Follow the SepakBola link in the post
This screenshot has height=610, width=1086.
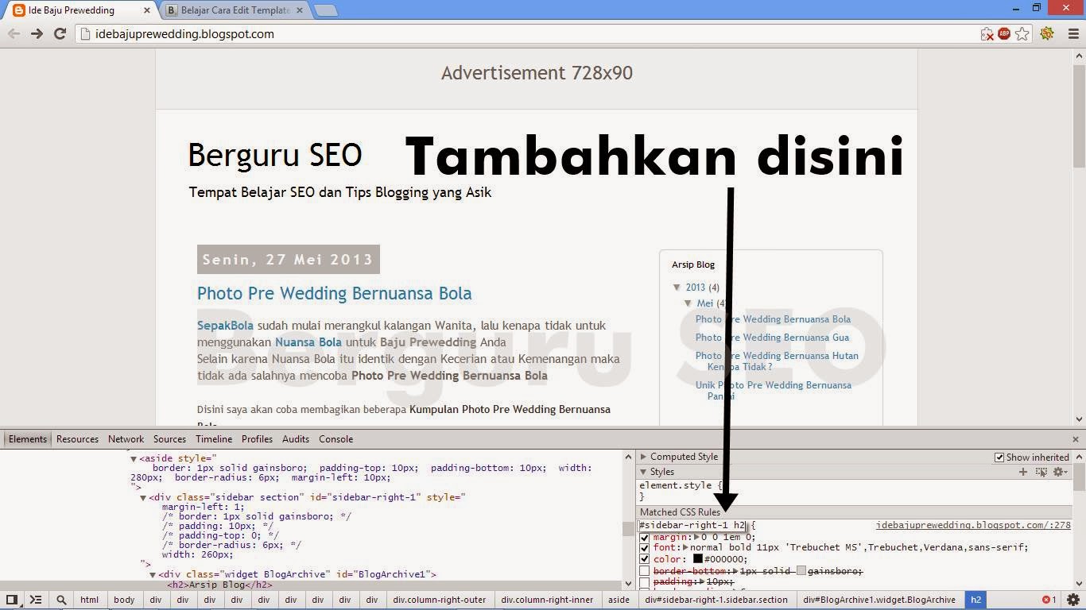tap(225, 325)
